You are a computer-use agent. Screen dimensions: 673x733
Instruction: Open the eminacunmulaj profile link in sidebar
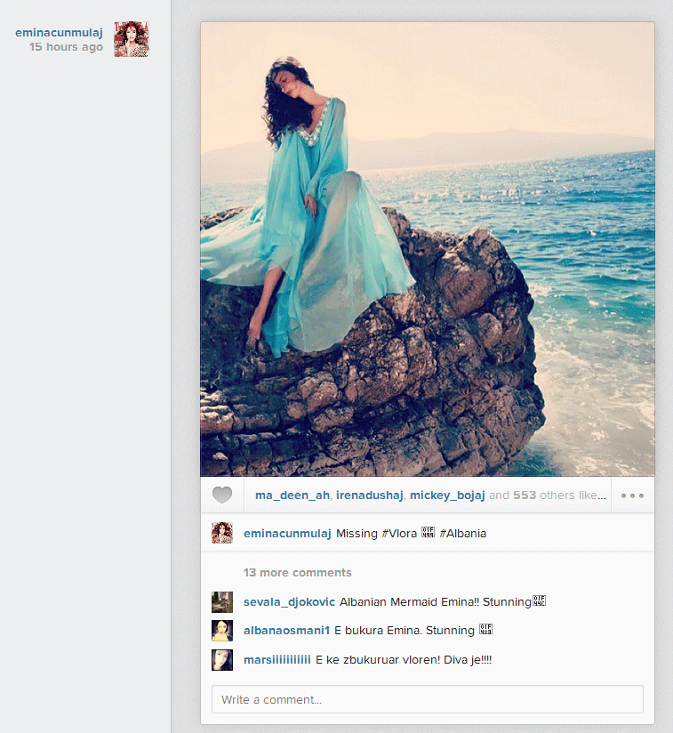(x=59, y=33)
